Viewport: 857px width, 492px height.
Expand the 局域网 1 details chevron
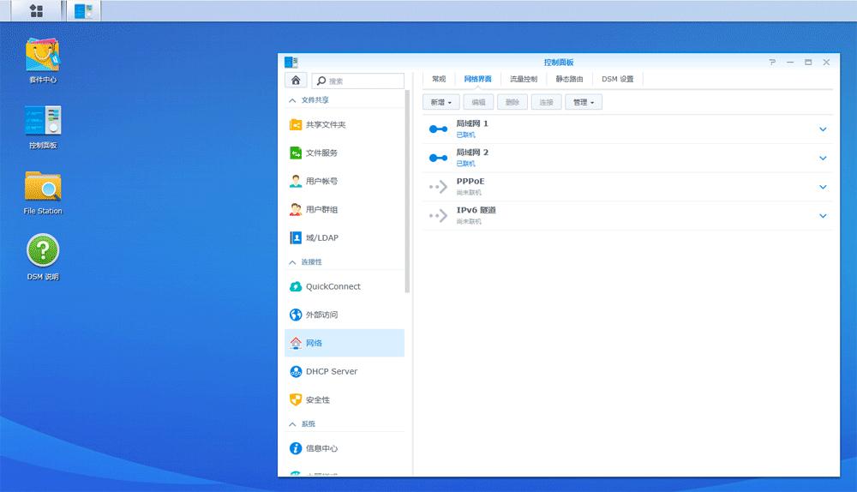(x=823, y=129)
